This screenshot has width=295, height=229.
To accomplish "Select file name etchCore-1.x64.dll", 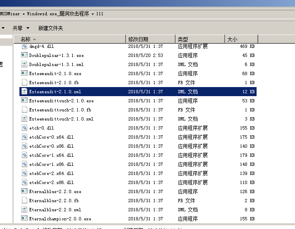I will [x=51, y=156].
